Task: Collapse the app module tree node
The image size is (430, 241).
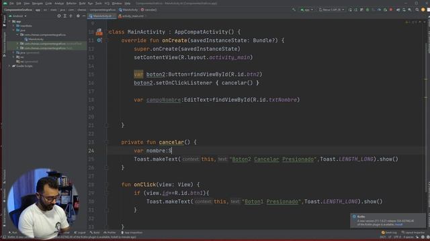Action: (9, 21)
